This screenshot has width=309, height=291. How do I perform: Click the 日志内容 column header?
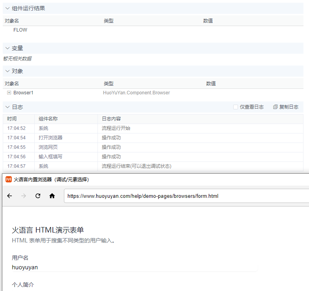111,119
